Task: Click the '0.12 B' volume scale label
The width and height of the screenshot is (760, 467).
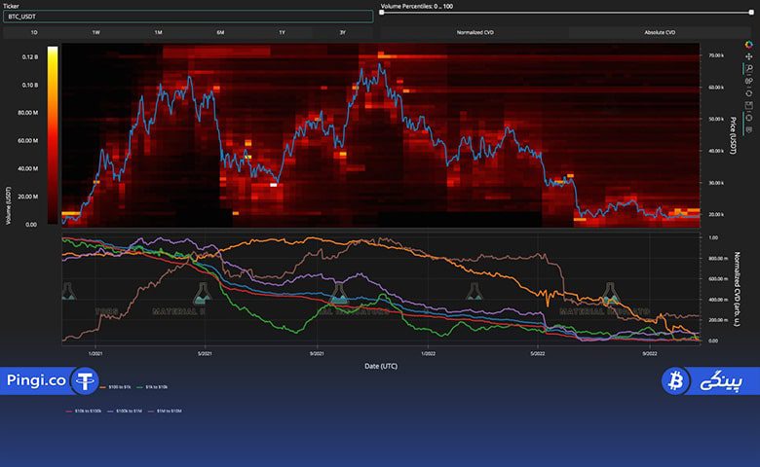Action: [x=29, y=57]
